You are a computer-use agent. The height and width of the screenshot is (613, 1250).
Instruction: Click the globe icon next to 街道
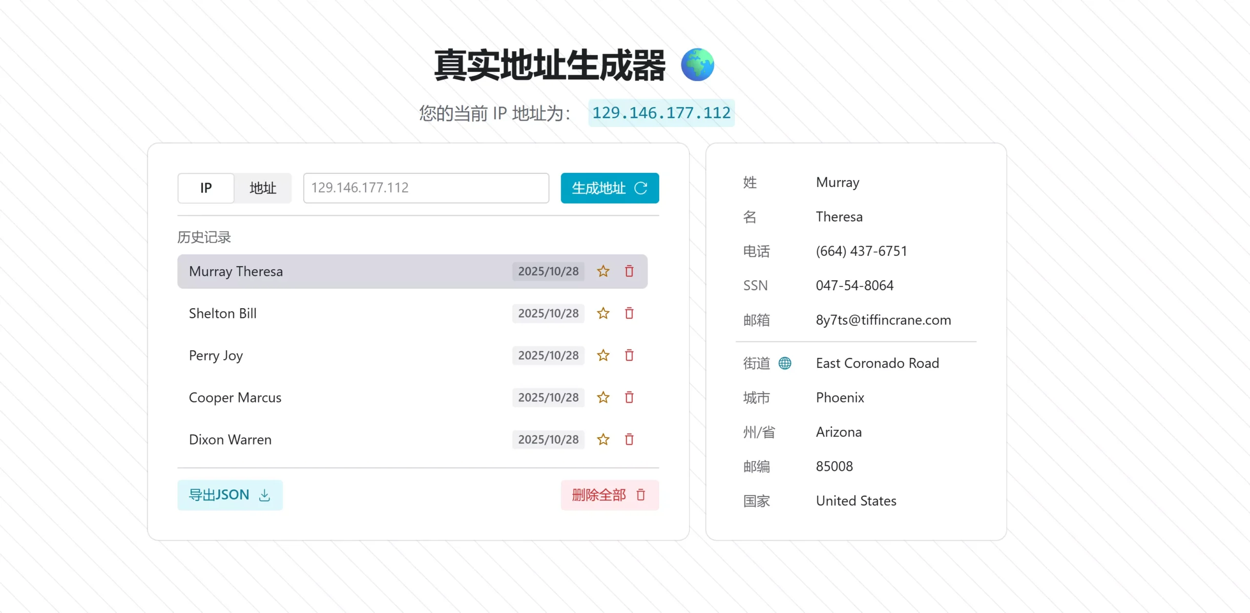coord(785,363)
